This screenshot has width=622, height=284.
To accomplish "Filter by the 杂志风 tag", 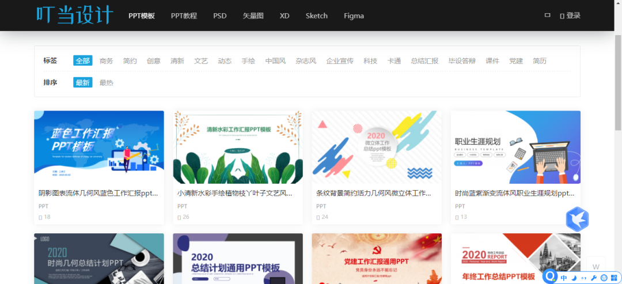I will (x=306, y=60).
